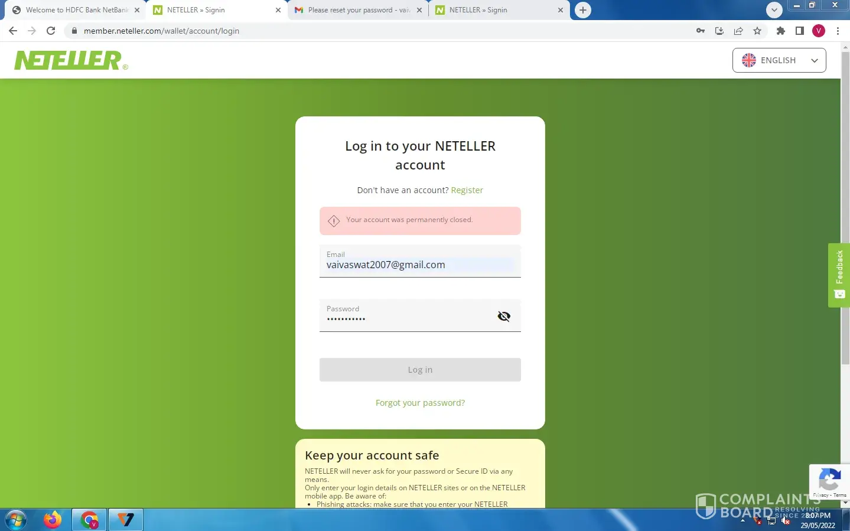The width and height of the screenshot is (850, 531).
Task: Click the Register link
Action: click(x=467, y=190)
